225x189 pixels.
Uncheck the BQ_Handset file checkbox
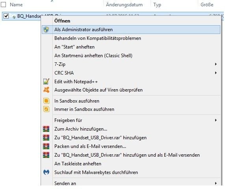(6, 16)
